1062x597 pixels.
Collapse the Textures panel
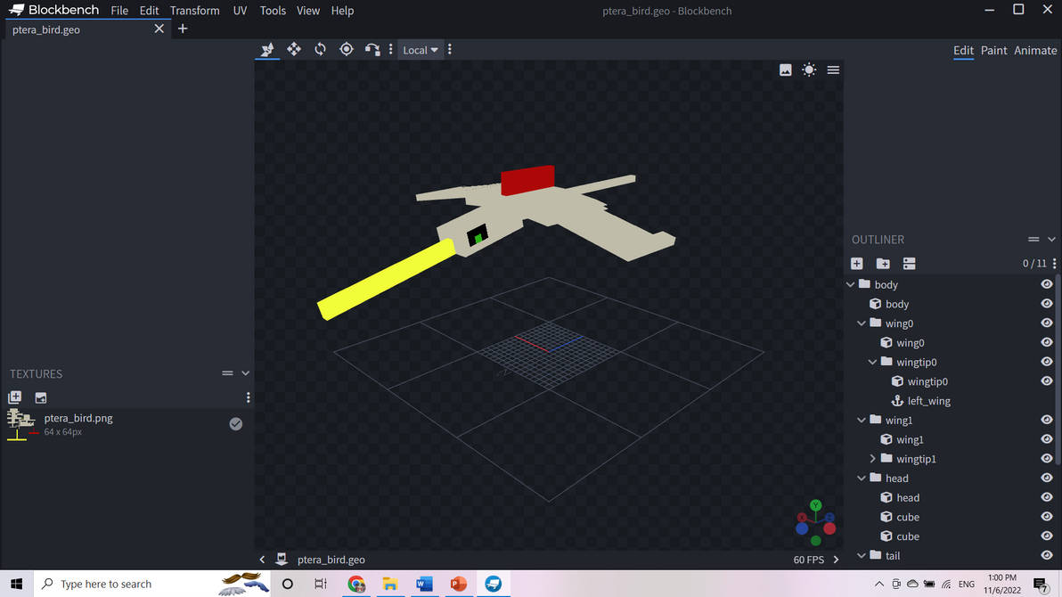245,373
